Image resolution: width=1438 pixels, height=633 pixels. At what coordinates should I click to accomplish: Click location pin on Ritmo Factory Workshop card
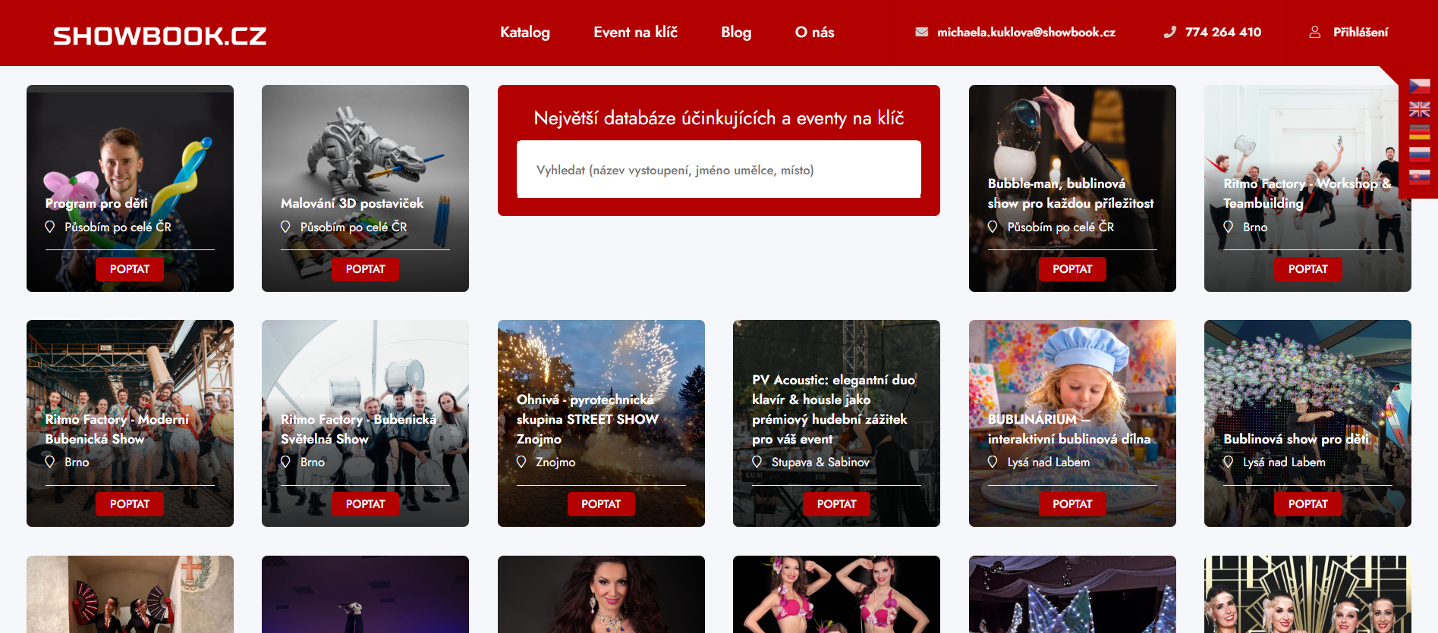point(1229,227)
